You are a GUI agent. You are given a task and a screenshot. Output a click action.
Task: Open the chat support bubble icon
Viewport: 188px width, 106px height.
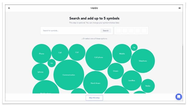coord(179,97)
